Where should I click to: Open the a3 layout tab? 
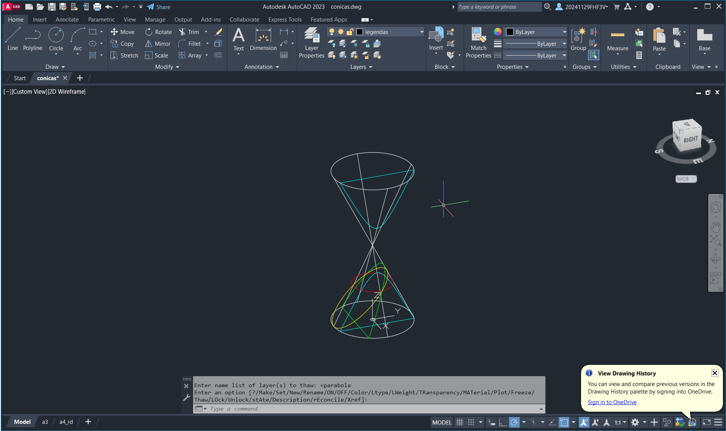pyautogui.click(x=45, y=422)
